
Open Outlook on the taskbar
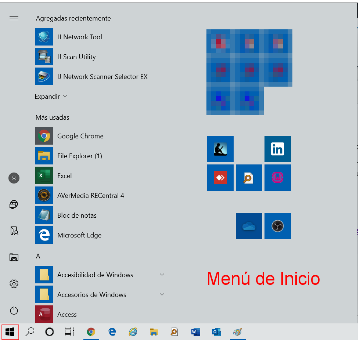pyautogui.click(x=216, y=332)
